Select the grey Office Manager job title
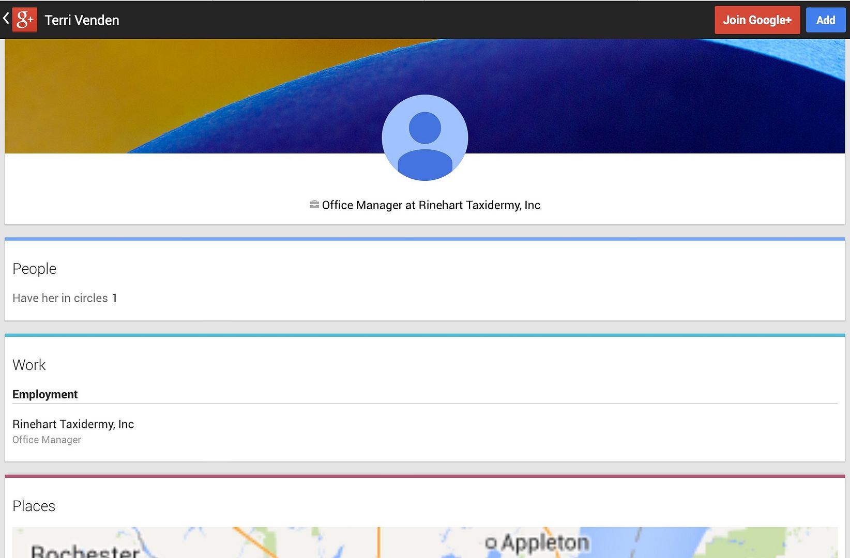850x558 pixels. [x=47, y=440]
